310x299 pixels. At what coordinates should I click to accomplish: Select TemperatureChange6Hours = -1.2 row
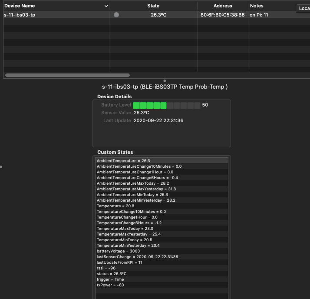pos(162,223)
